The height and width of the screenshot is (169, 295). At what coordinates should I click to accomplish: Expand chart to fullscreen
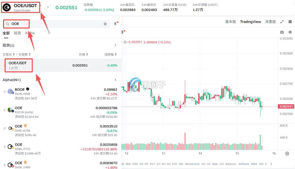(x=282, y=22)
